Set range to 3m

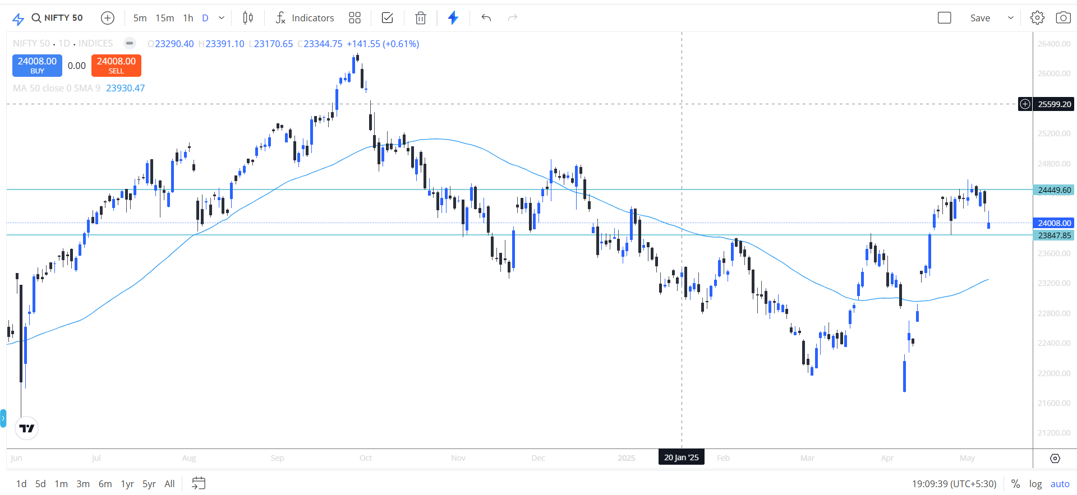coord(83,484)
